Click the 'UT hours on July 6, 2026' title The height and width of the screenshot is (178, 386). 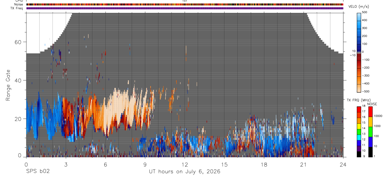185,172
